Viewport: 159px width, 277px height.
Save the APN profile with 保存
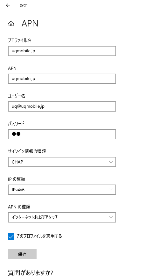click(x=22, y=254)
